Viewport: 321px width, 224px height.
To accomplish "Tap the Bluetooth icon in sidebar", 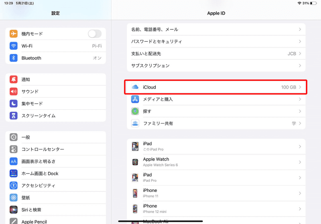I will 14,58.
